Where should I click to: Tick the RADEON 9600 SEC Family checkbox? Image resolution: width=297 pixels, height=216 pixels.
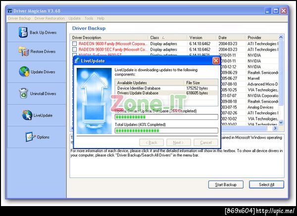(x=74, y=50)
